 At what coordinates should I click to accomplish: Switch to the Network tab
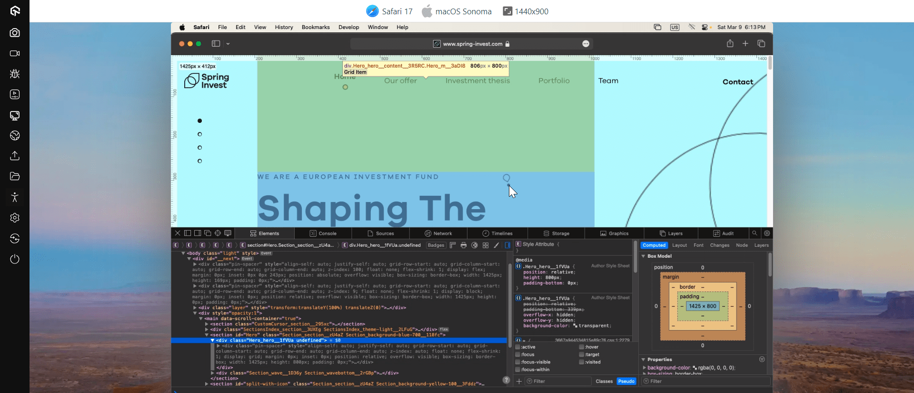438,233
